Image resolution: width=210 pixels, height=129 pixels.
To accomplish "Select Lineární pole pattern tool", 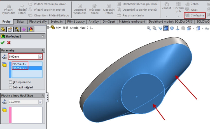I will 178,8.
